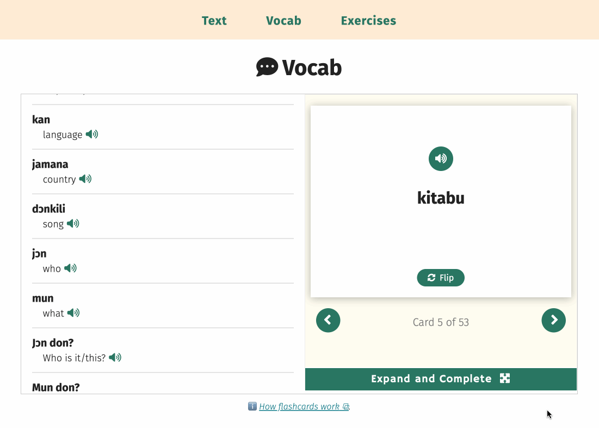Screen dimensions: 599x428
Task: Flip the kitabu flashcard
Action: [441, 278]
